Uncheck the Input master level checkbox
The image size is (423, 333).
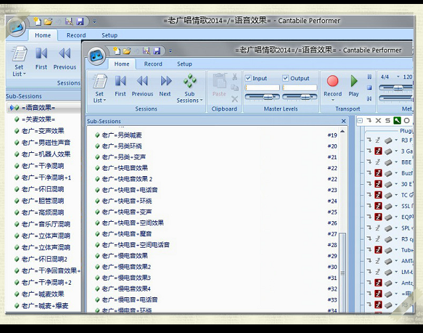248,78
